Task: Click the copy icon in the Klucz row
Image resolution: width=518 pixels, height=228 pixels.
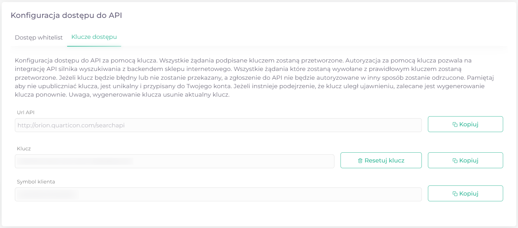Action: tap(455, 160)
